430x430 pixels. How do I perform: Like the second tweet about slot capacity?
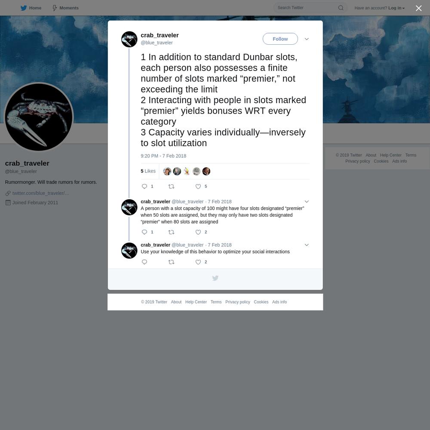tap(198, 232)
